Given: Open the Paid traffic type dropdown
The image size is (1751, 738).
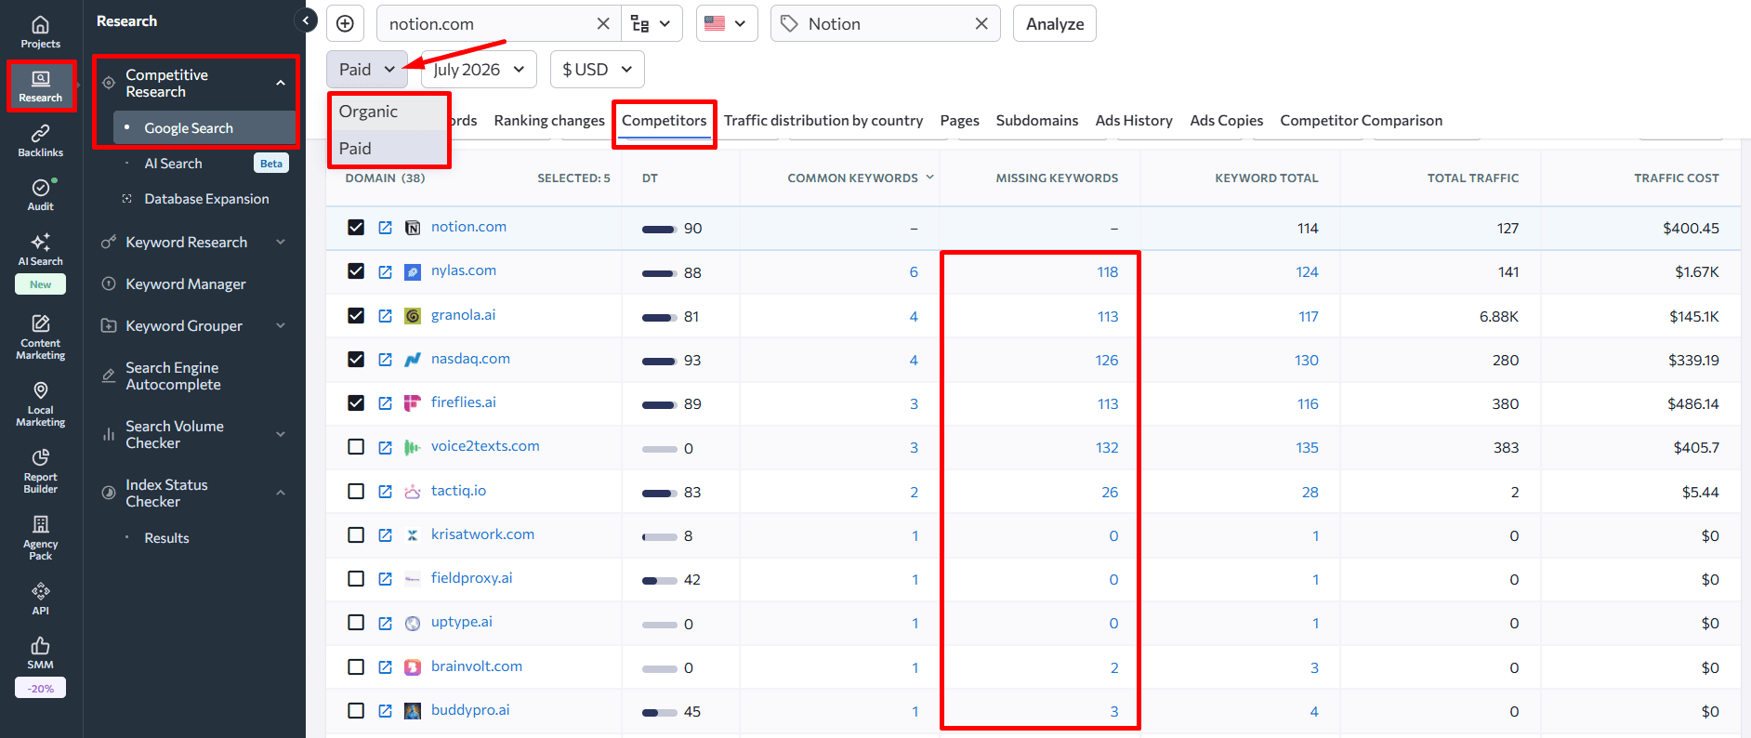Looking at the screenshot, I should click(x=367, y=69).
